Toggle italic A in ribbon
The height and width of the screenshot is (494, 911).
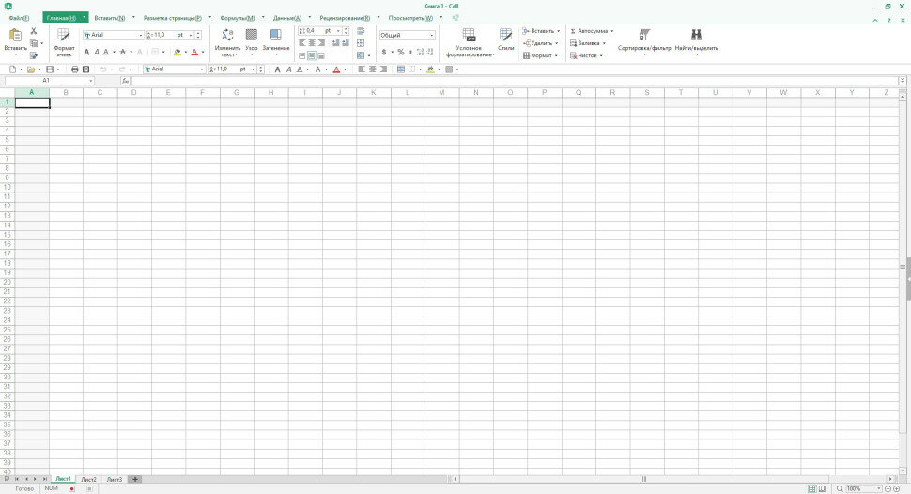click(97, 53)
